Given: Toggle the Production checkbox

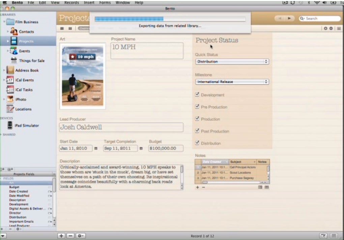Looking at the screenshot, I should (197, 119).
